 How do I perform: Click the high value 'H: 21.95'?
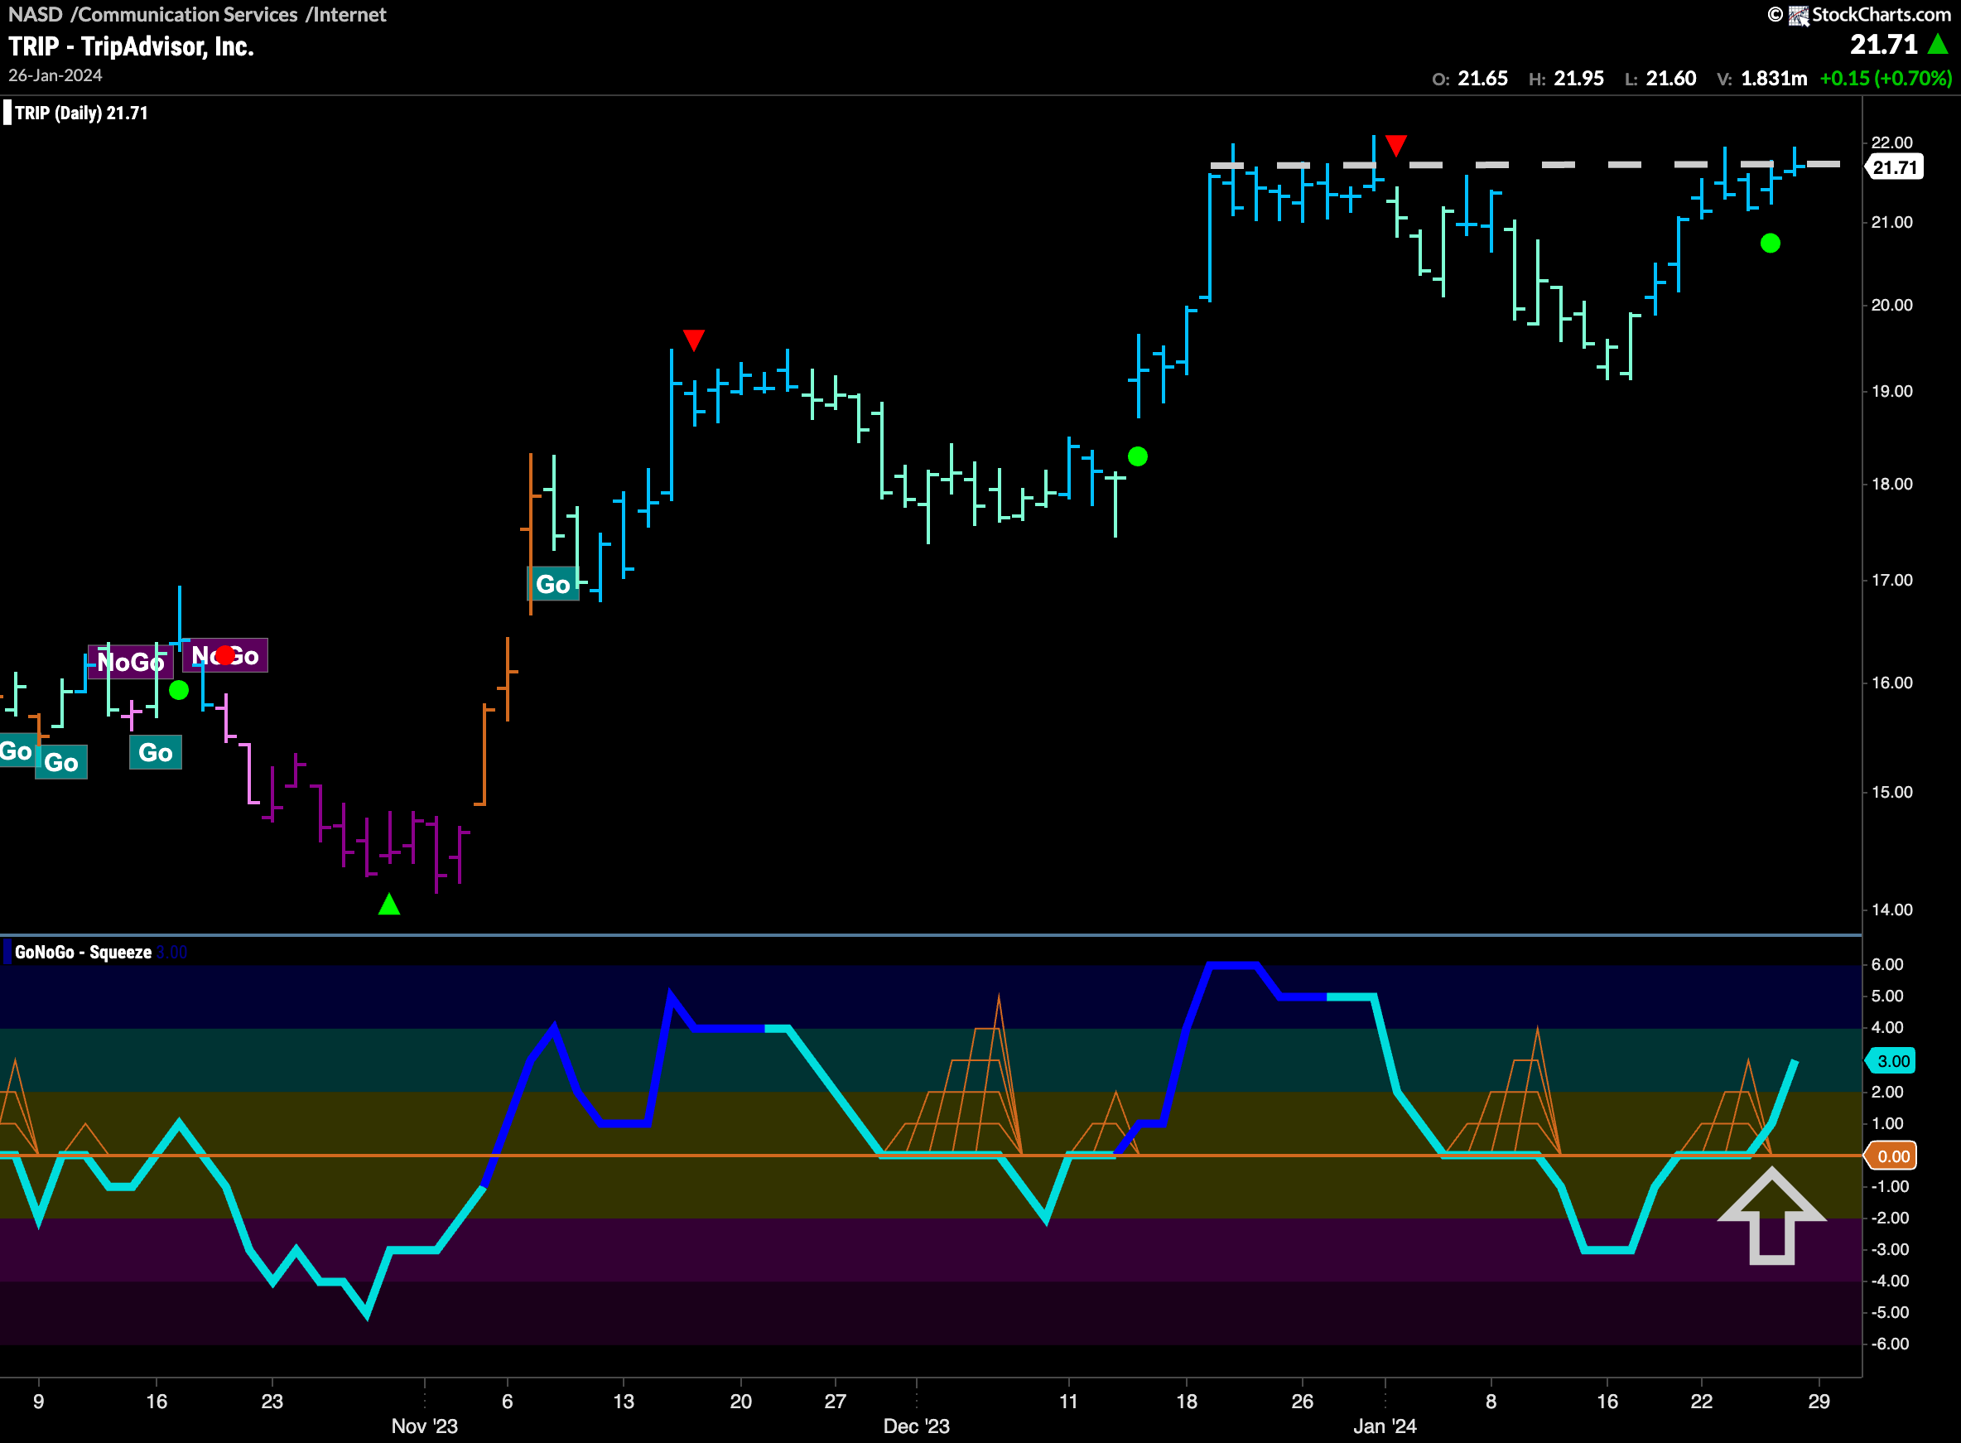[1565, 78]
